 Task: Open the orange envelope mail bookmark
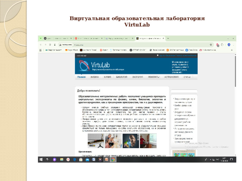pyautogui.click(x=71, y=50)
